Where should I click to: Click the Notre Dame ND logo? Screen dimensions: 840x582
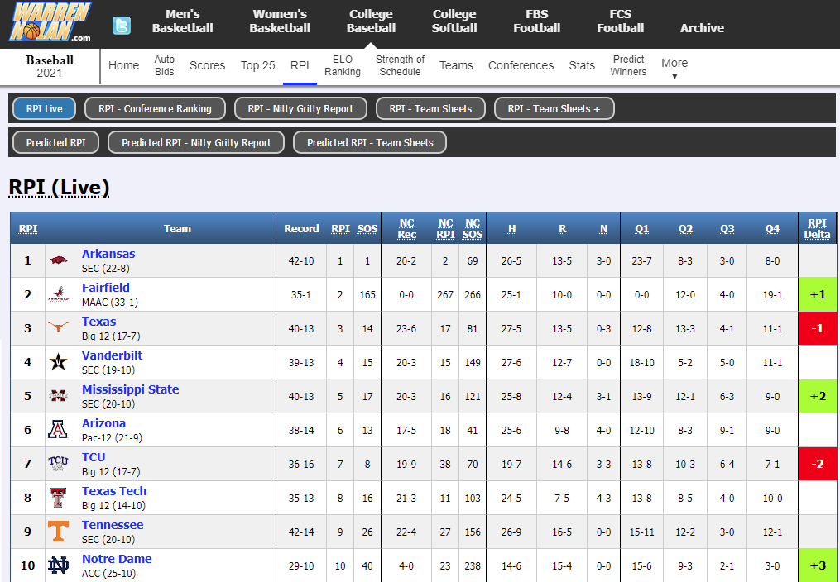pyautogui.click(x=59, y=565)
